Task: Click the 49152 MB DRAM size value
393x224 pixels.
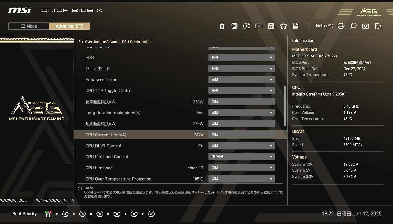Action: tap(352, 139)
